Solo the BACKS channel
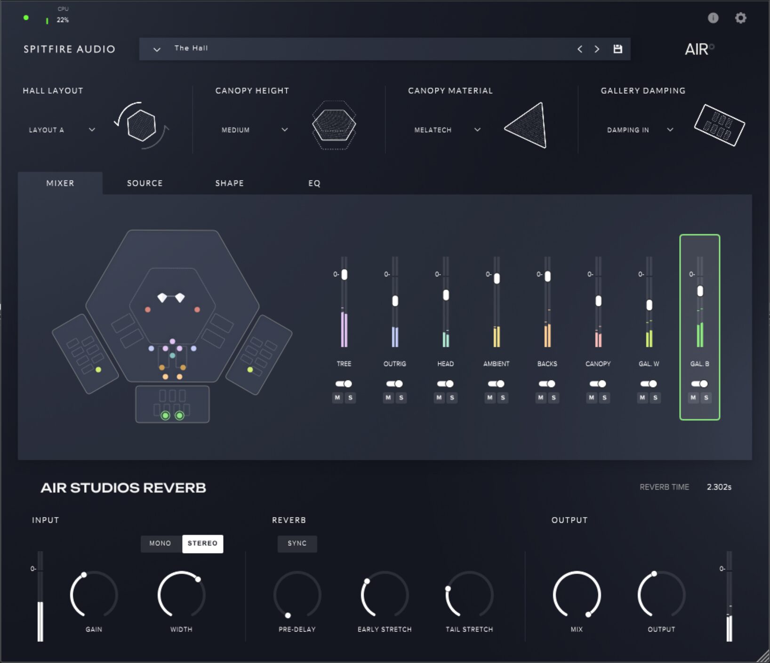Viewport: 770px width, 663px height. pyautogui.click(x=553, y=398)
